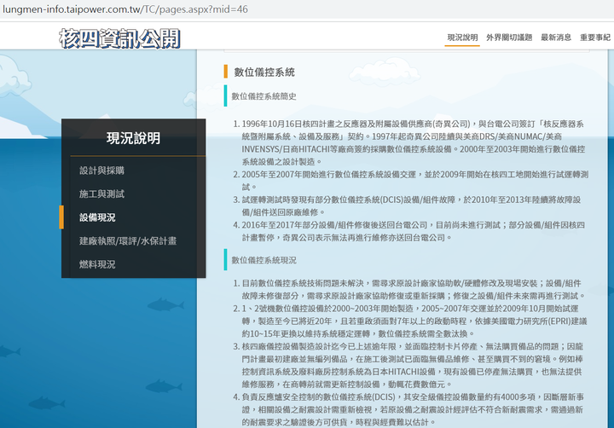
Task: Click the browser address bar URL
Action: pos(125,9)
